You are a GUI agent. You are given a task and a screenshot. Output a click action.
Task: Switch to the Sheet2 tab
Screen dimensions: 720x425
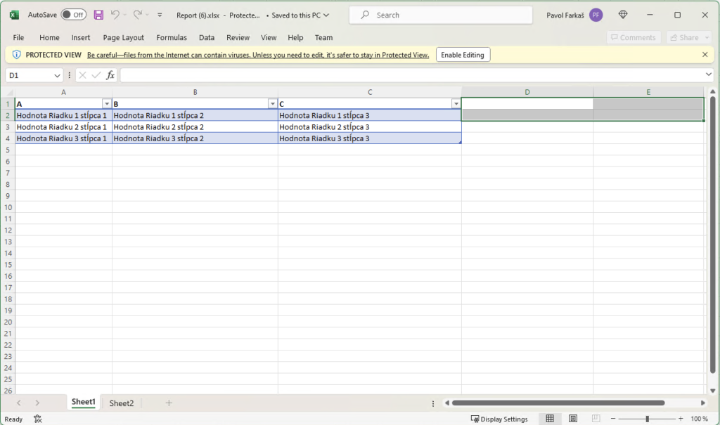(x=121, y=403)
